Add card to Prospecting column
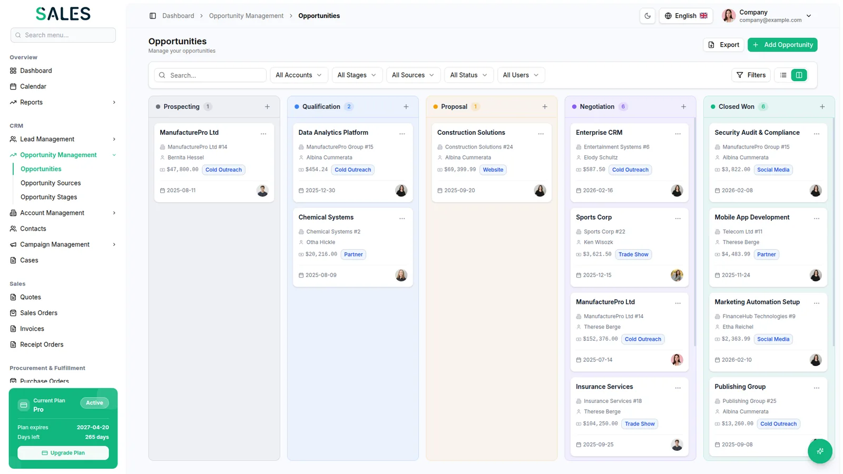Screen dimensions: 843x474 tap(267, 107)
